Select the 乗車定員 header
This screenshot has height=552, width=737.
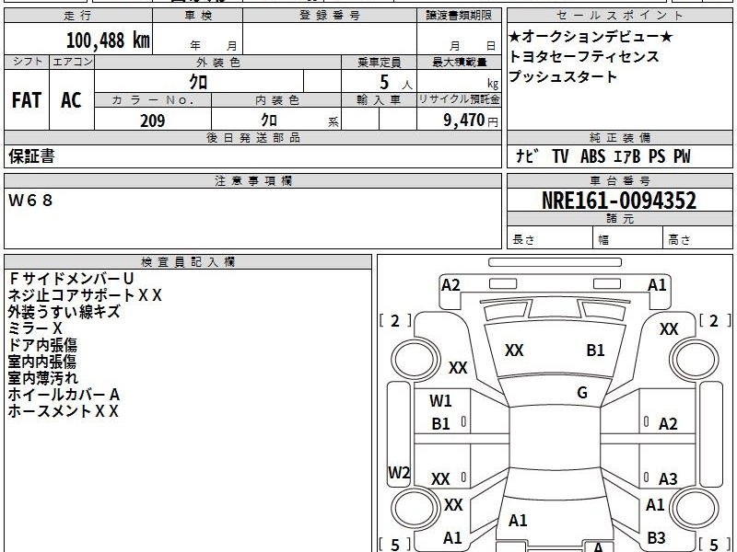(380, 62)
